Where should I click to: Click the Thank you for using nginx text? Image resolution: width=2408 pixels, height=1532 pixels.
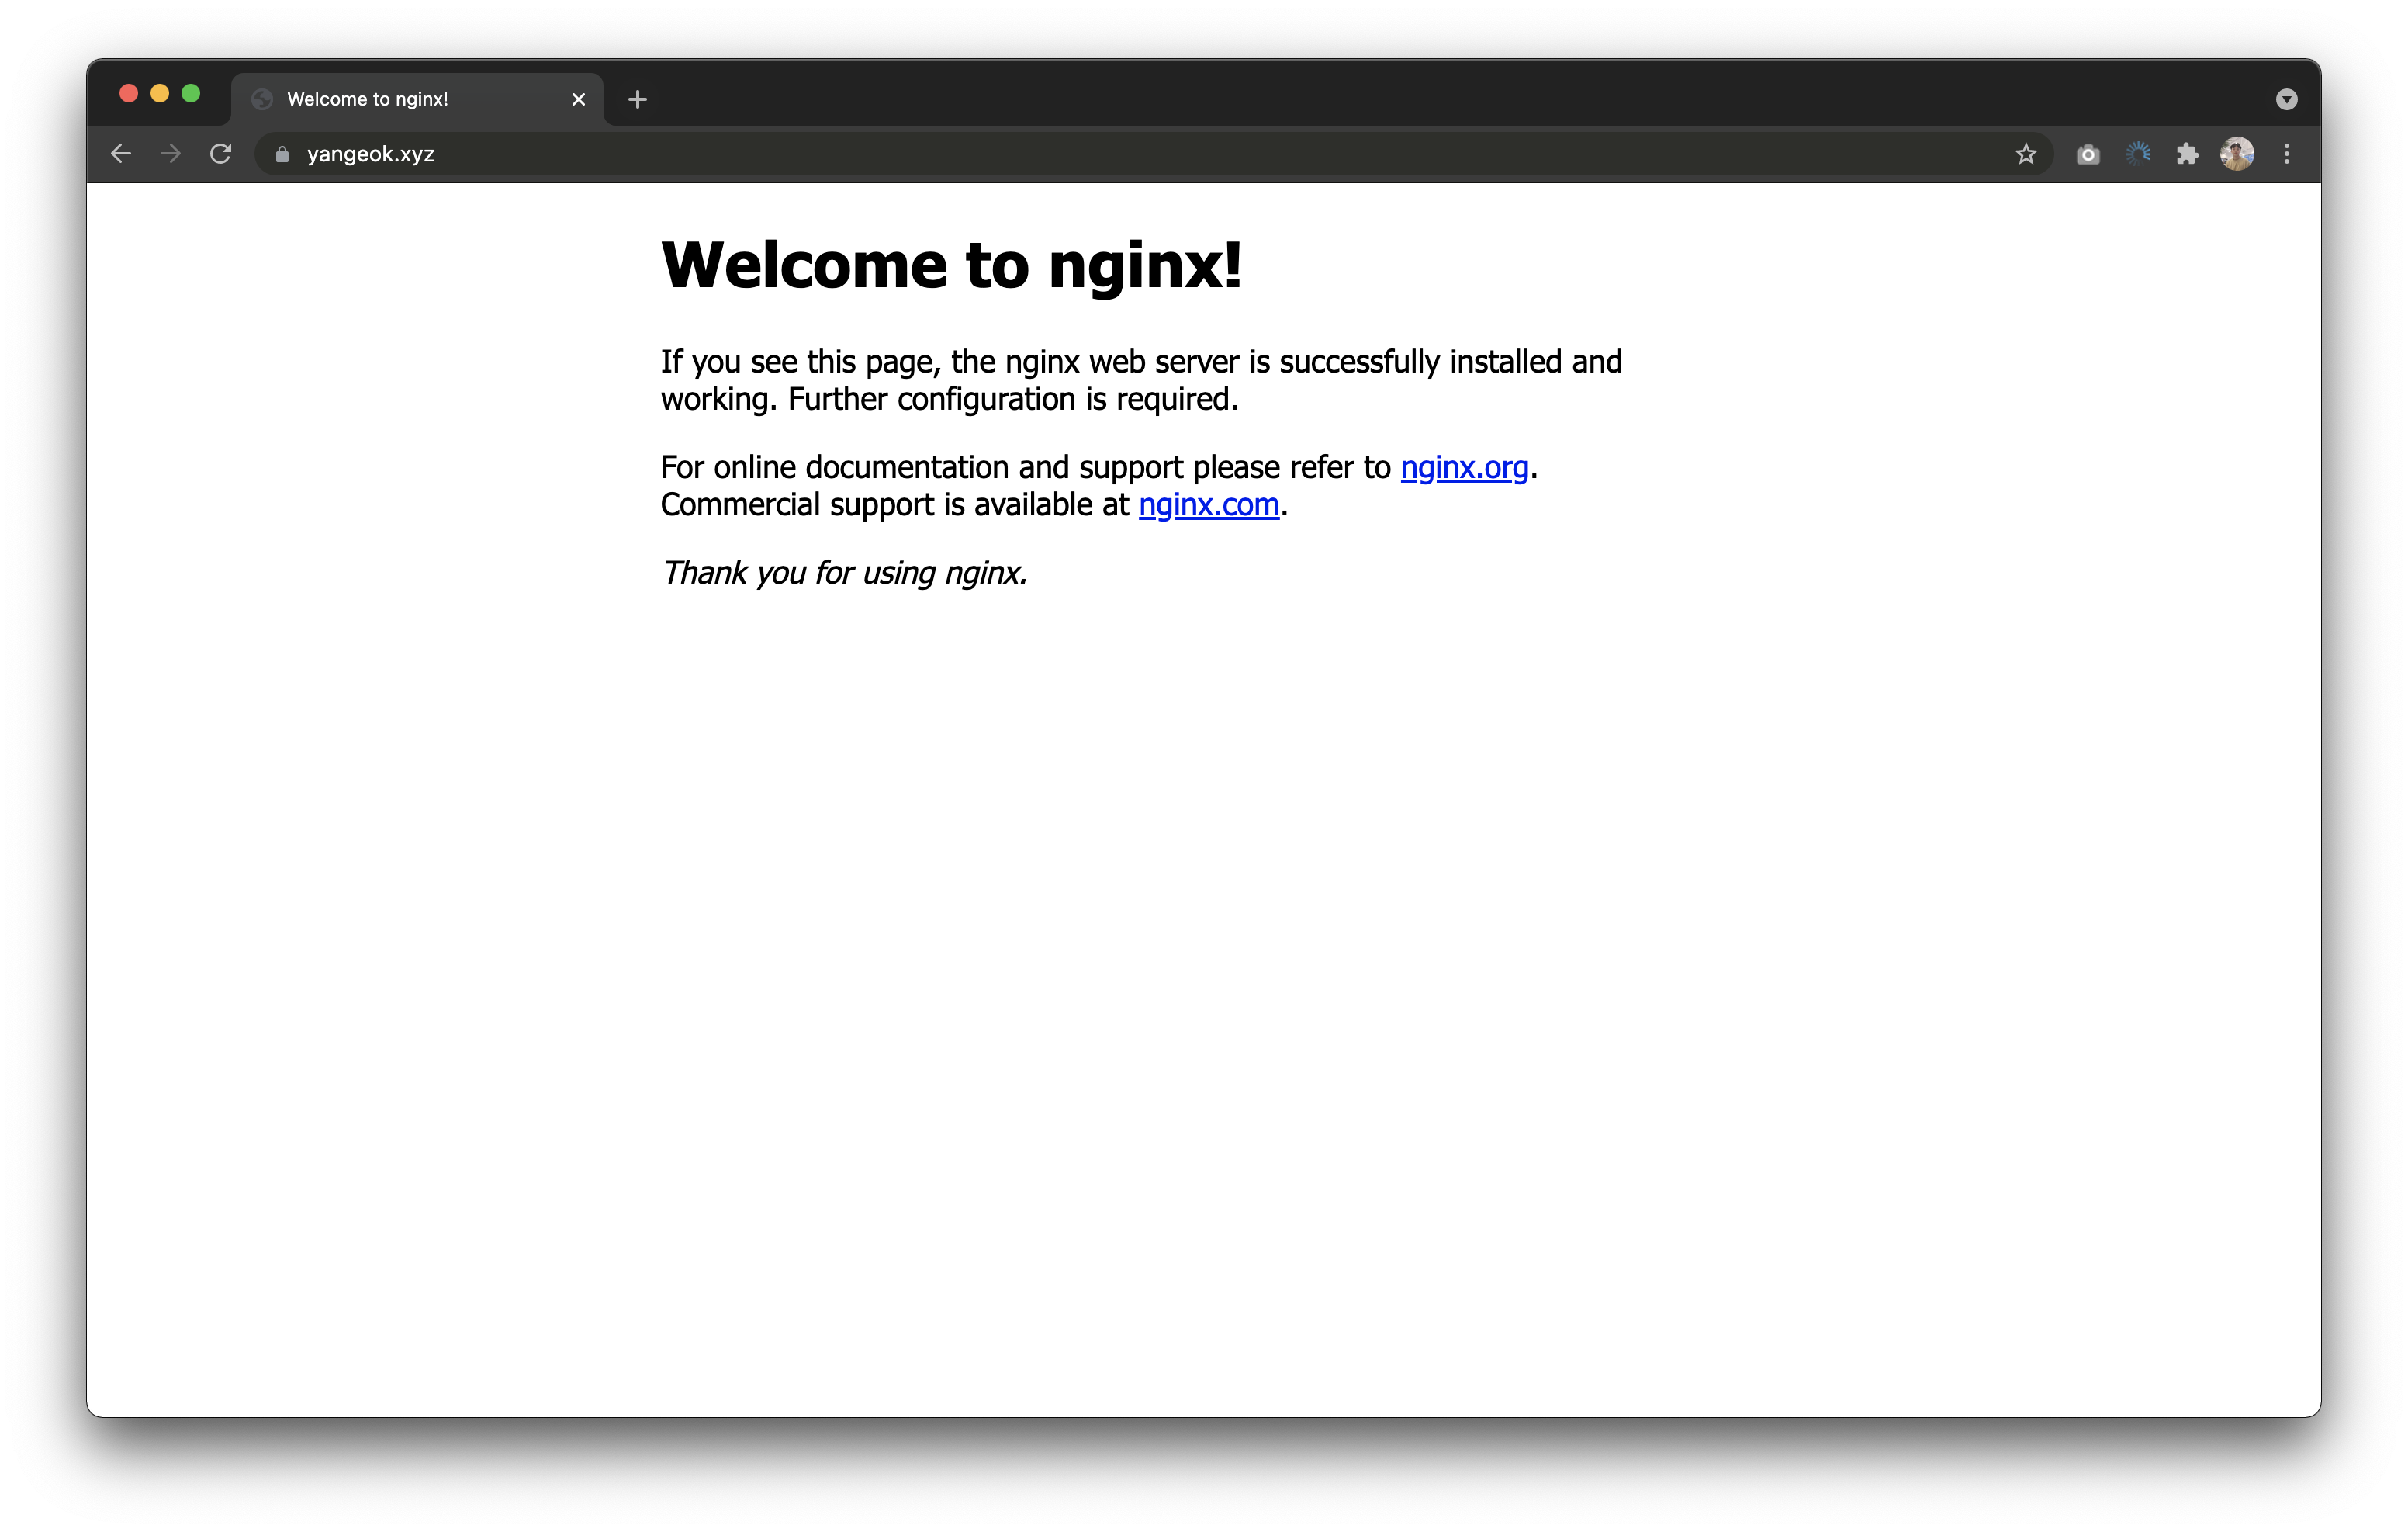pos(844,574)
